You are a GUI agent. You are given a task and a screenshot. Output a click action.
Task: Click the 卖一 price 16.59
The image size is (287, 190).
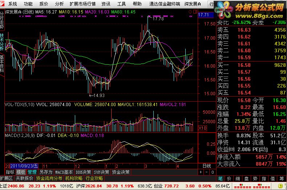(x=244, y=57)
